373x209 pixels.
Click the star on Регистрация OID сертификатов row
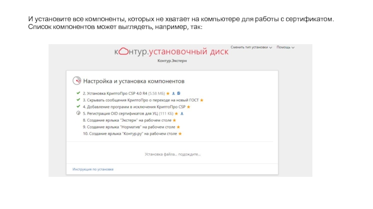tap(177, 113)
